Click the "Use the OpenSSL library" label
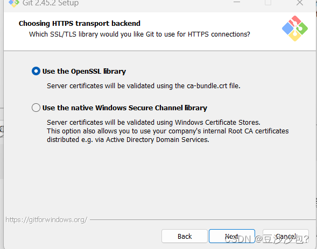The height and width of the screenshot is (249, 317). [x=84, y=72]
